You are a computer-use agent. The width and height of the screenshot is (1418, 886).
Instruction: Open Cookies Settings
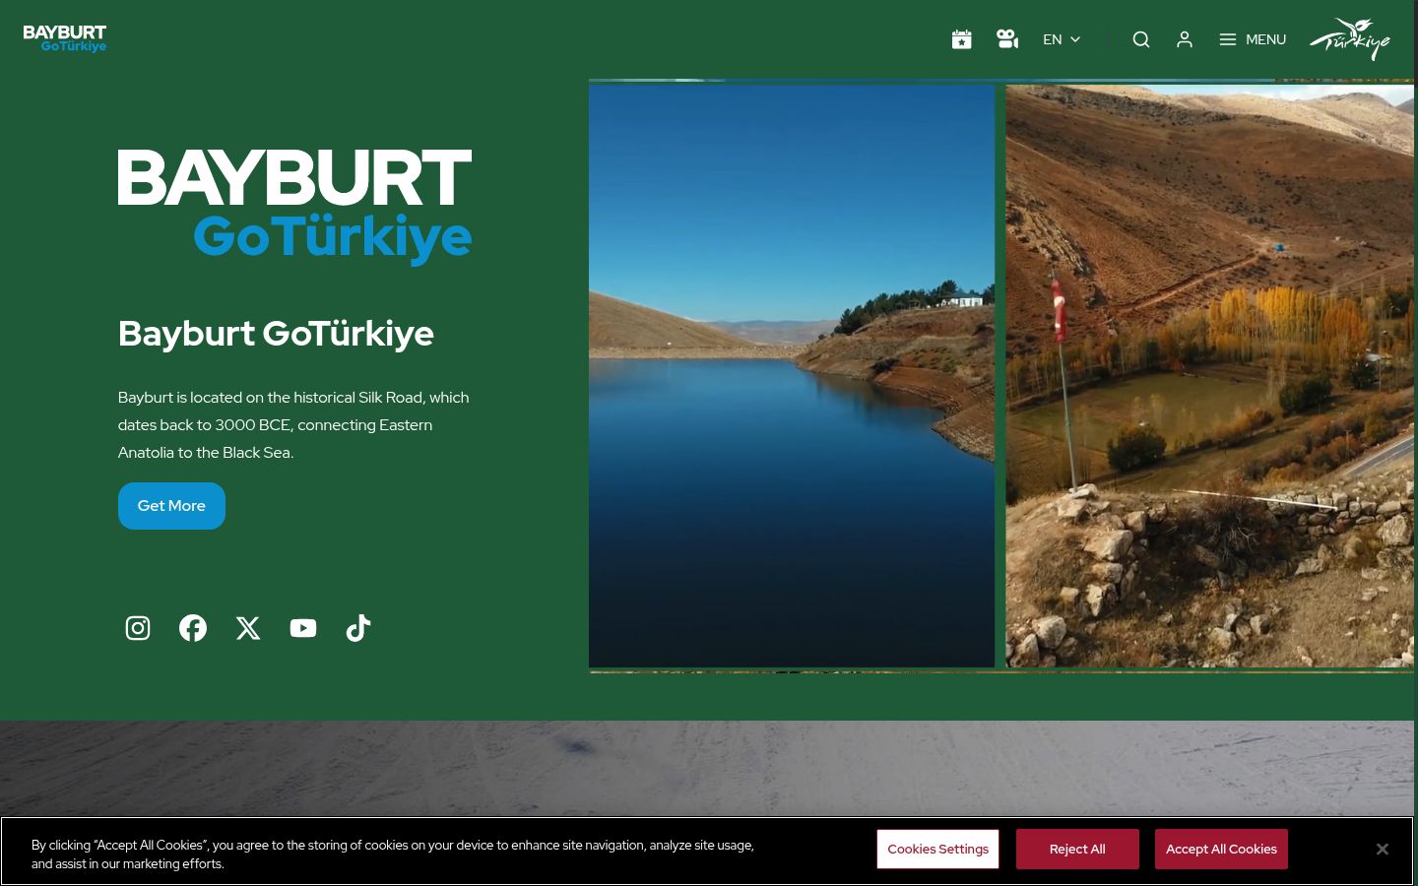point(937,849)
